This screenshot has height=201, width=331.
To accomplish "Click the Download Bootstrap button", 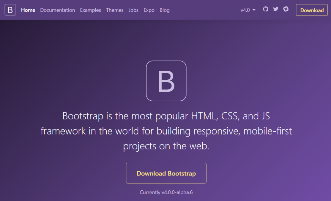I will click(x=166, y=173).
